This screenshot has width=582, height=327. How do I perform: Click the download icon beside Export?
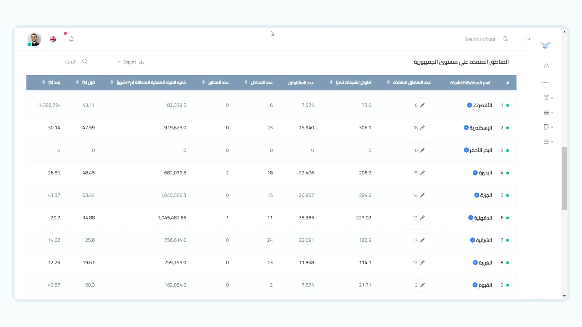(x=141, y=62)
